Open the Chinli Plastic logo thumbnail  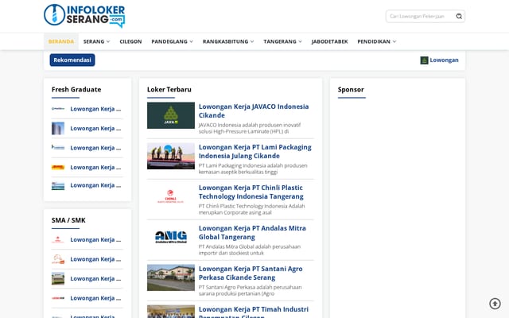[171, 196]
